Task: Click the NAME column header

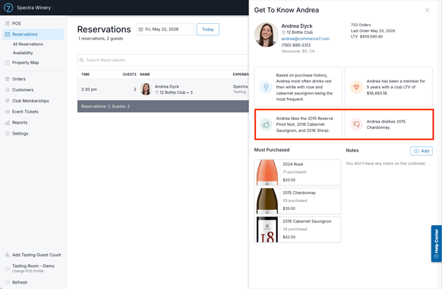Action: pyautogui.click(x=145, y=75)
